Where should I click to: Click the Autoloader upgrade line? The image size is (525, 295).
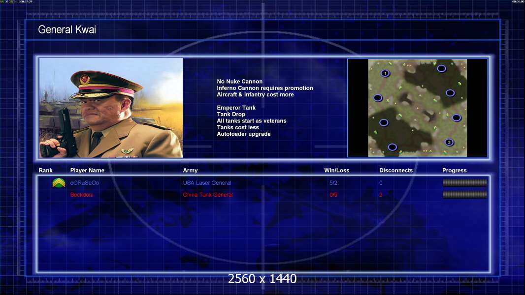(x=244, y=134)
